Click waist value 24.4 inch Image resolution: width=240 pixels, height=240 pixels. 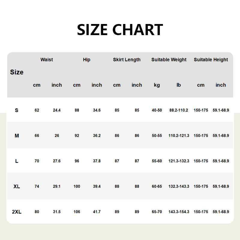[57, 110]
